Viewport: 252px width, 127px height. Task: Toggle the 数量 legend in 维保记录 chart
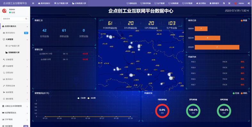[x=244, y=20]
